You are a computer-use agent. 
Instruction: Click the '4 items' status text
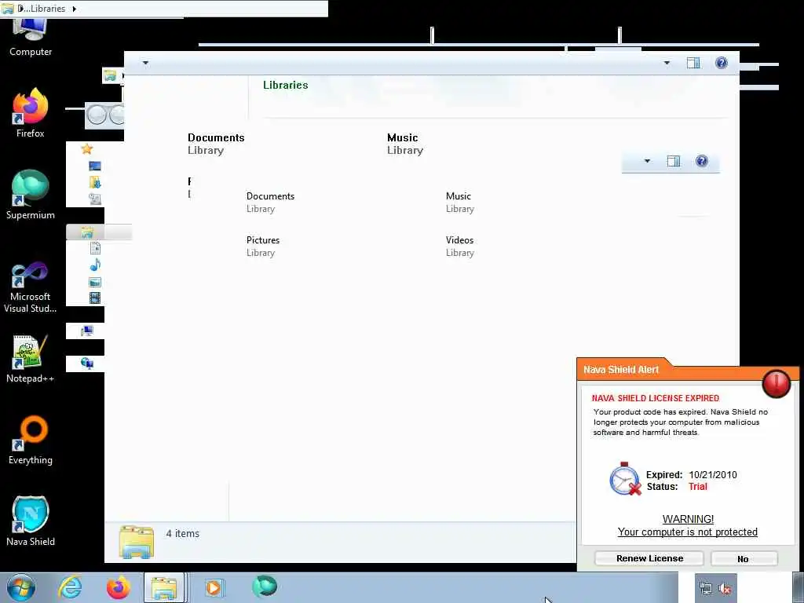tap(182, 533)
